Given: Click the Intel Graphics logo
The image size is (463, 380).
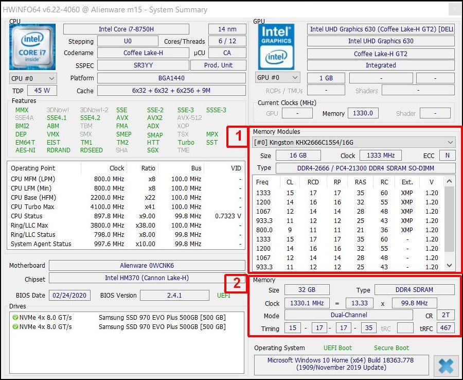Looking at the screenshot, I should [276, 47].
